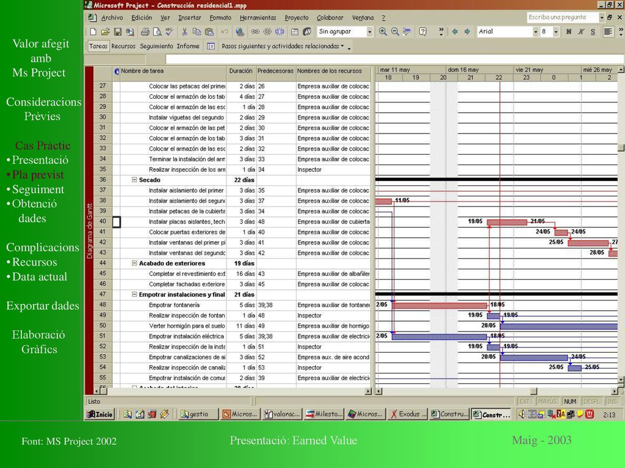Open the Edición menu
The image size is (625, 468).
point(142,18)
